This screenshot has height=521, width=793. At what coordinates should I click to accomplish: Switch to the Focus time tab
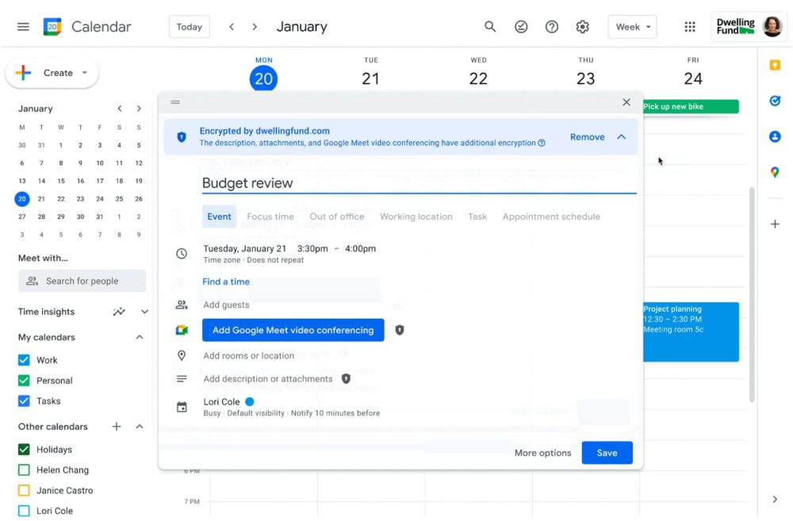point(270,216)
